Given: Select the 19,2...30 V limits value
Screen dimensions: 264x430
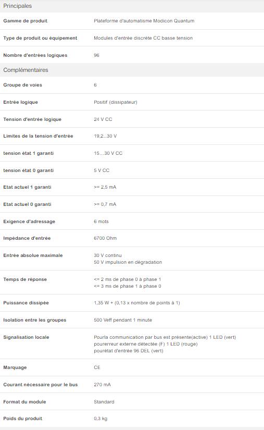Looking at the screenshot, I should (x=105, y=136).
